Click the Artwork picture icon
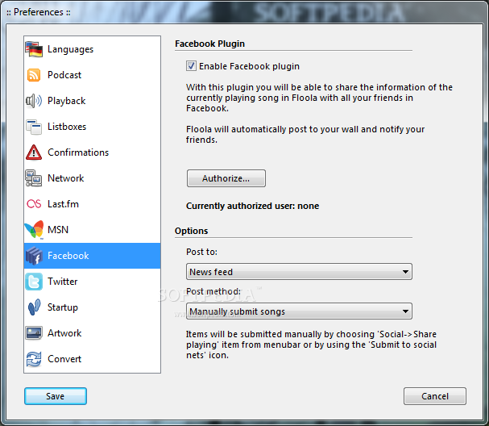The image size is (489, 426). pyautogui.click(x=34, y=333)
